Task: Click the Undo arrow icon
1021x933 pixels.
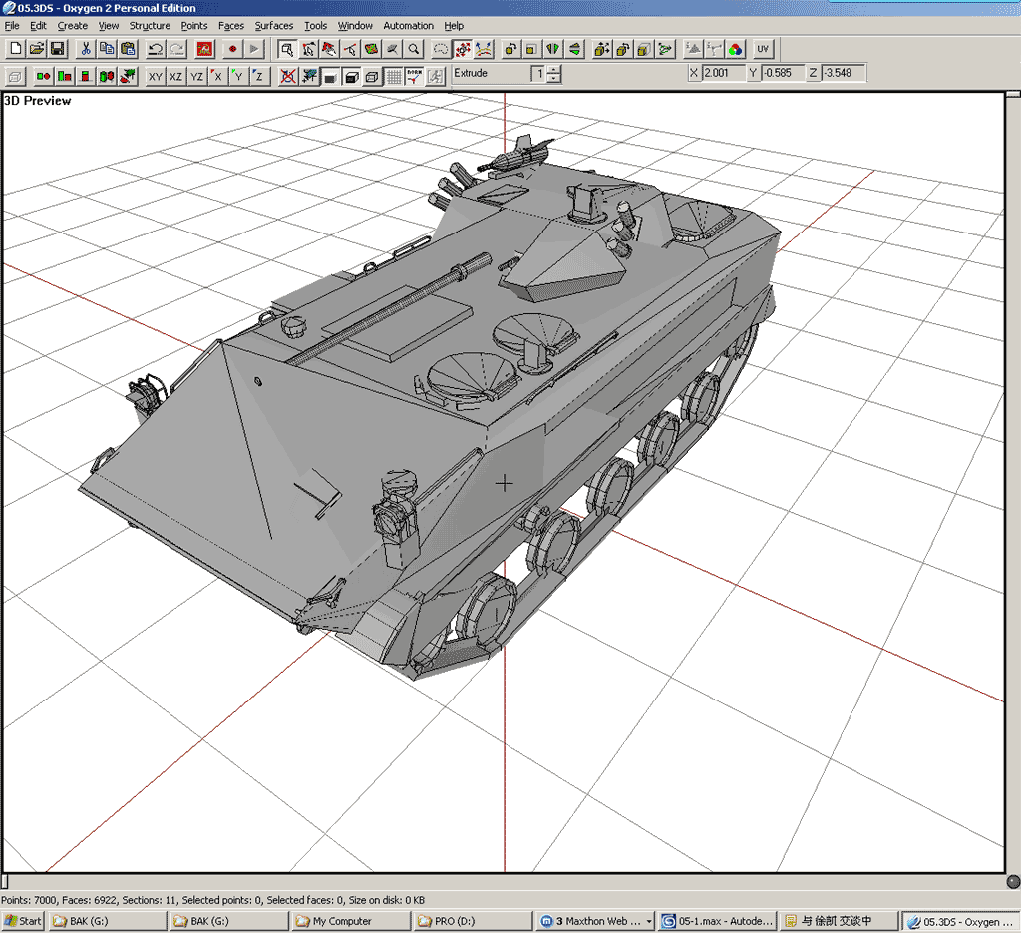Action: [x=155, y=48]
